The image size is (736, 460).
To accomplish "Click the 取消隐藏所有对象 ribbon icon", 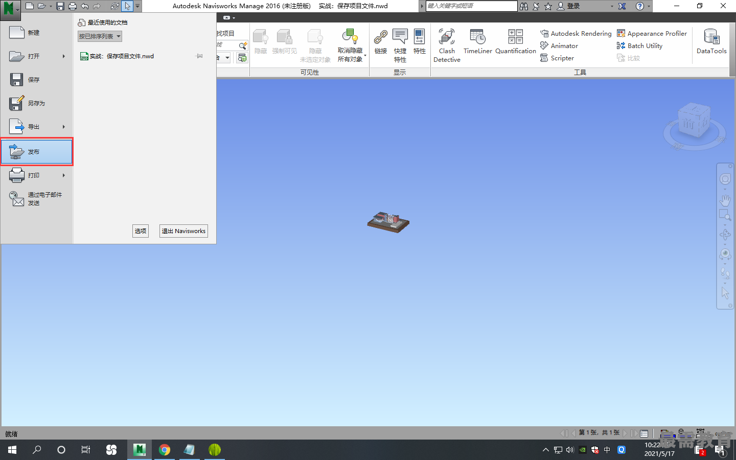I will (x=350, y=37).
